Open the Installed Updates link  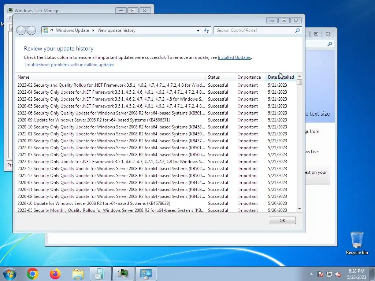tap(234, 57)
